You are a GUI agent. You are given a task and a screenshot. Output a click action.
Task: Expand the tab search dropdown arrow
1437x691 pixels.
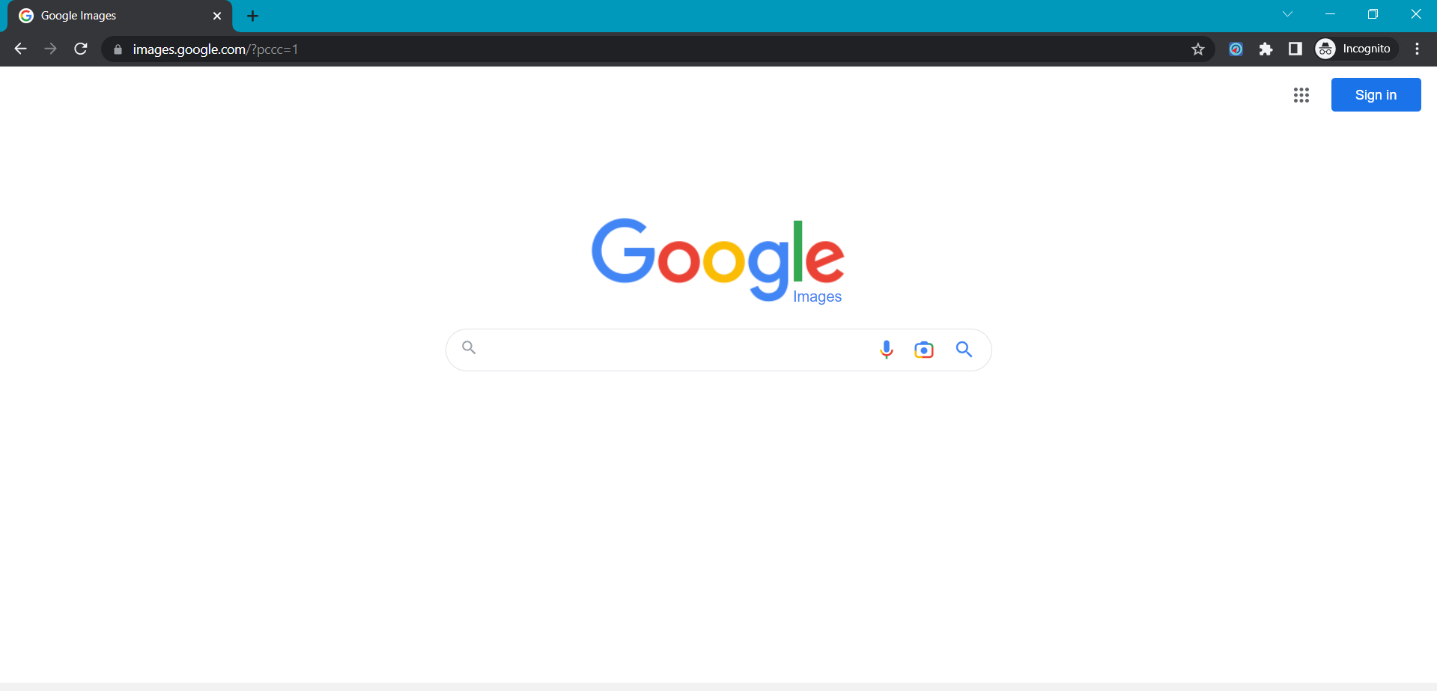(1287, 14)
